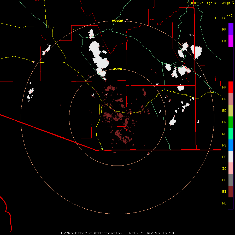Click the GR legend label
This screenshot has width=235, height=235.
(x=224, y=99)
